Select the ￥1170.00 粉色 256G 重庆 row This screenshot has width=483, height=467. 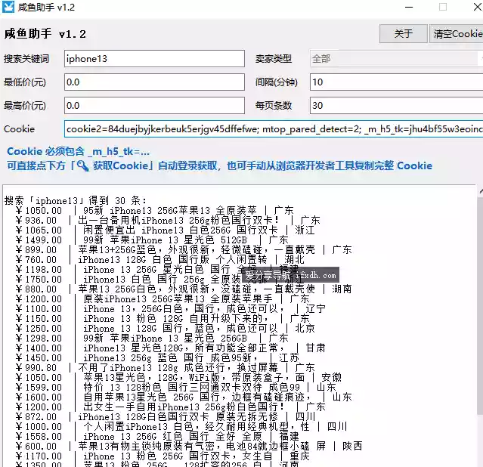[x=163, y=456]
